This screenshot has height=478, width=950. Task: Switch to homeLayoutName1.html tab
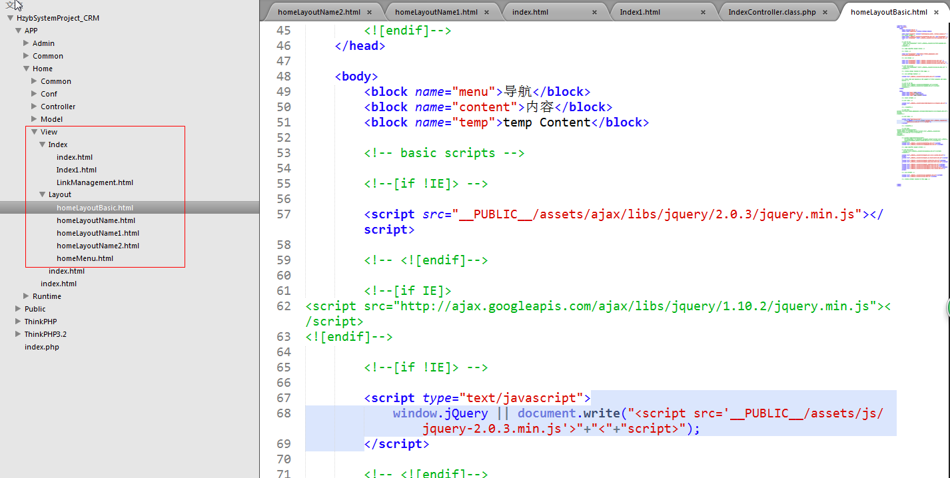click(x=436, y=12)
